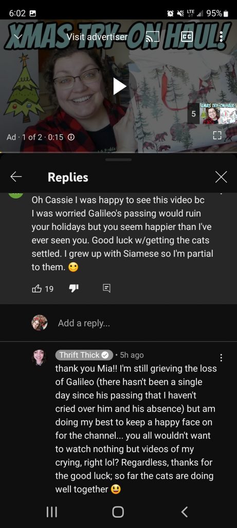The height and width of the screenshot is (528, 237).
Task: Tap the reply comment icon
Action: click(106, 288)
